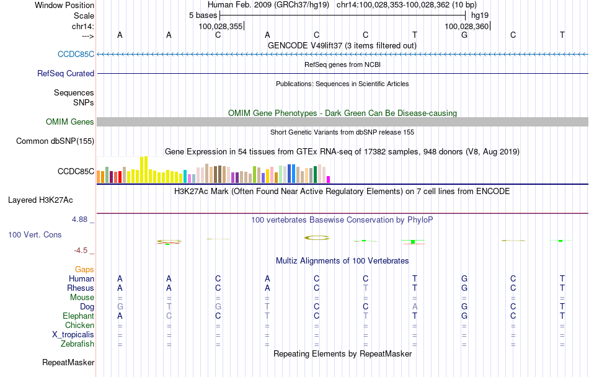Viewport: 589px width, 377px height.
Task: Click the tallest yellow bars in GTEx chart
Action: pyautogui.click(x=144, y=170)
